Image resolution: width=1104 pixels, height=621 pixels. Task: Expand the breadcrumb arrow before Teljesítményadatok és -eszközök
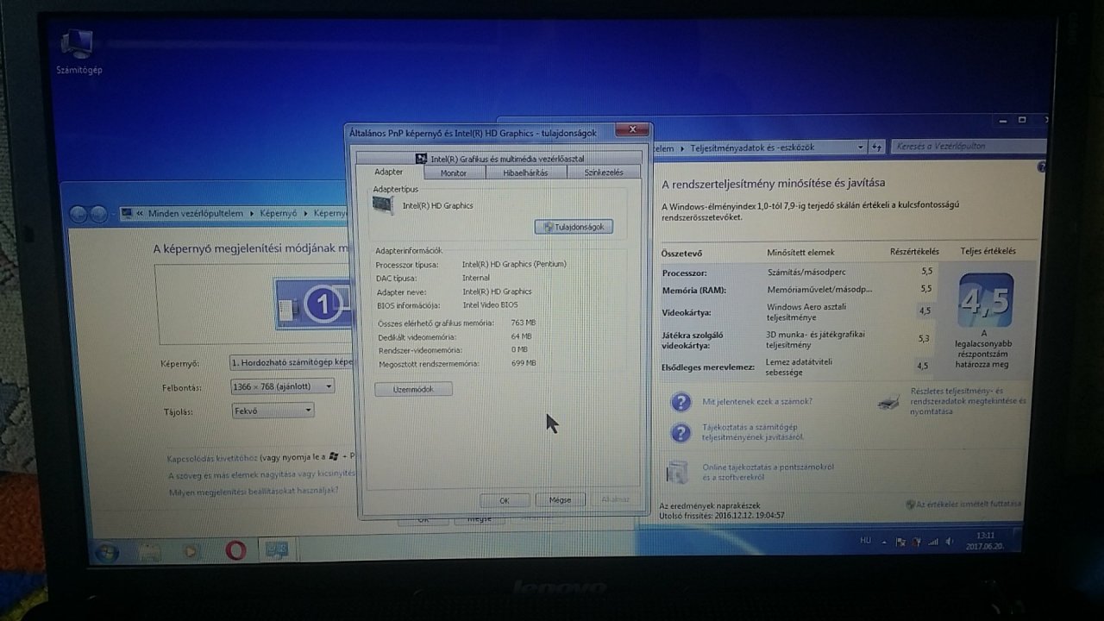pyautogui.click(x=681, y=148)
